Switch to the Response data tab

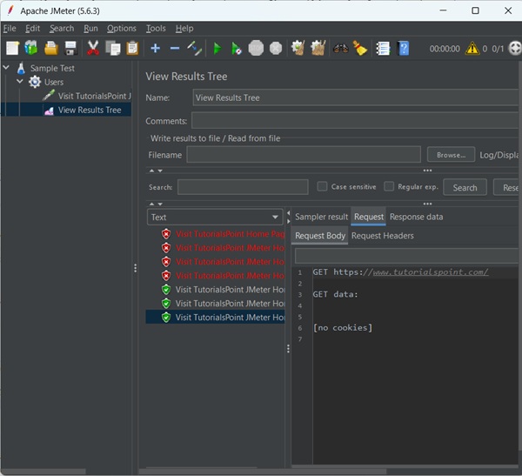(416, 217)
